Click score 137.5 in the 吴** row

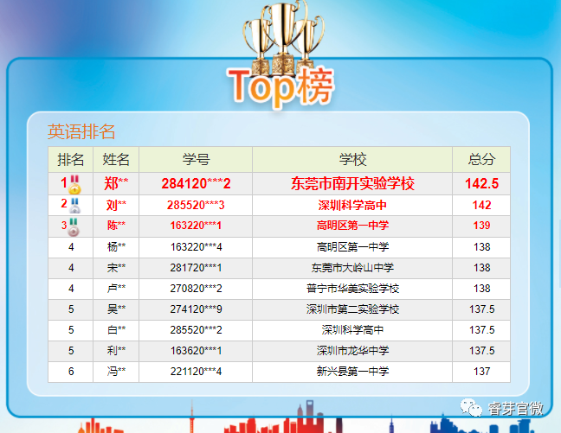(481, 309)
